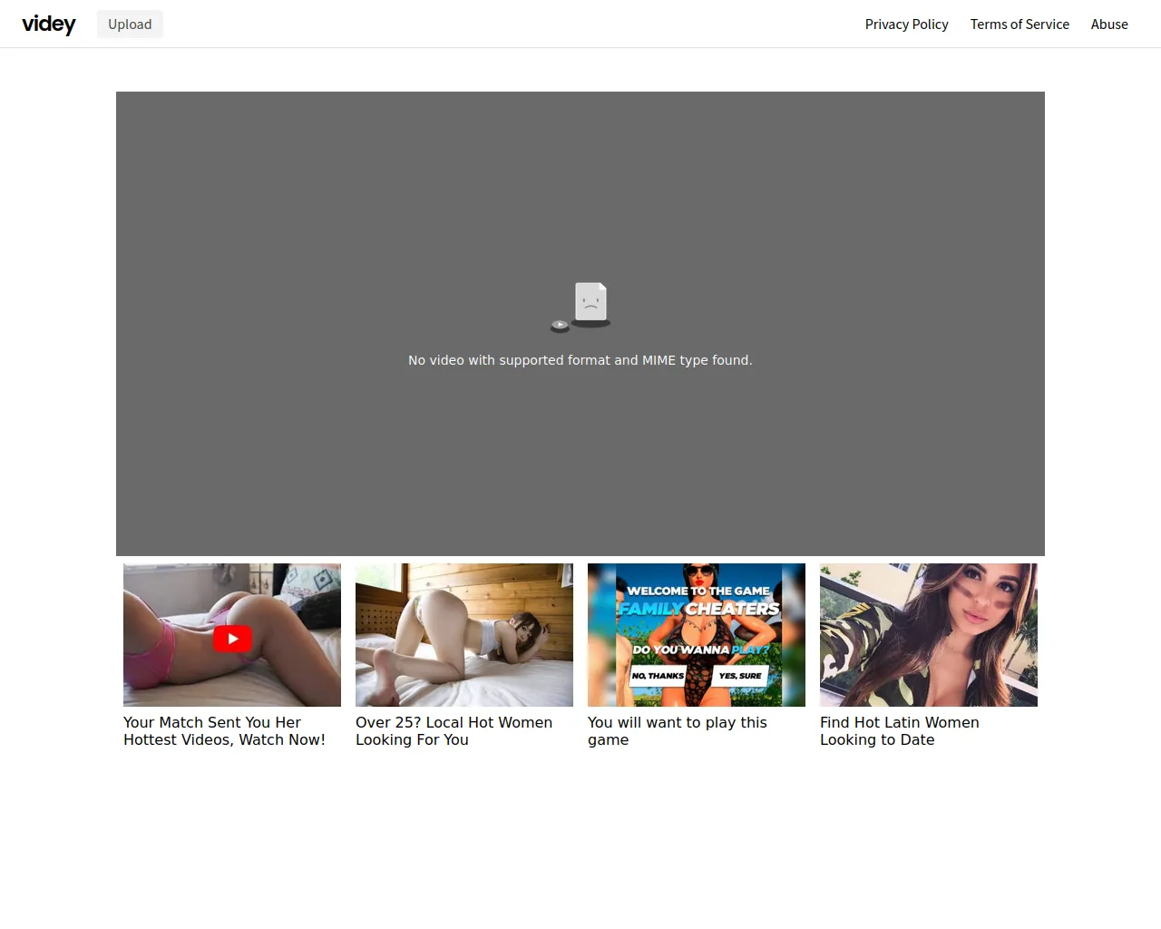Open the wooden cabin bedroom ad thumbnail
Image resolution: width=1161 pixels, height=929 pixels.
point(464,635)
